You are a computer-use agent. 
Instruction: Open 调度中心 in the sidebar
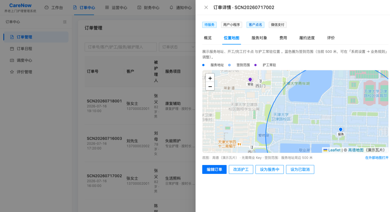[x=36, y=60]
